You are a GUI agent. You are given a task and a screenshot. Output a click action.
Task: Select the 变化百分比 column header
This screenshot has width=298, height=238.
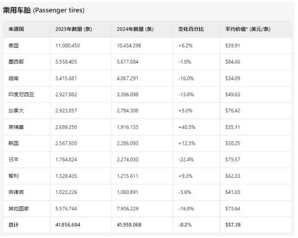tap(191, 29)
